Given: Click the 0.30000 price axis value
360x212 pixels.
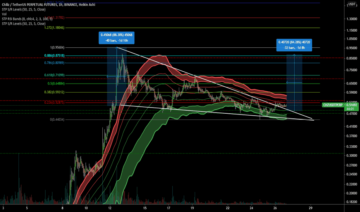Looking at the screenshot, I should coord(352,155).
